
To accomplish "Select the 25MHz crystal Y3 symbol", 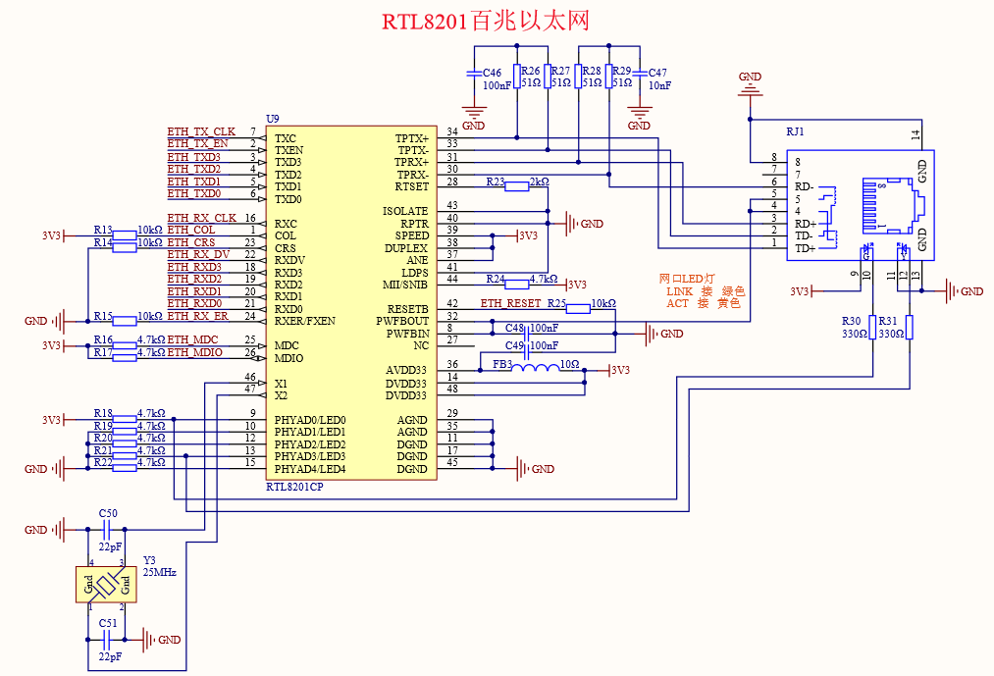I will [x=108, y=582].
